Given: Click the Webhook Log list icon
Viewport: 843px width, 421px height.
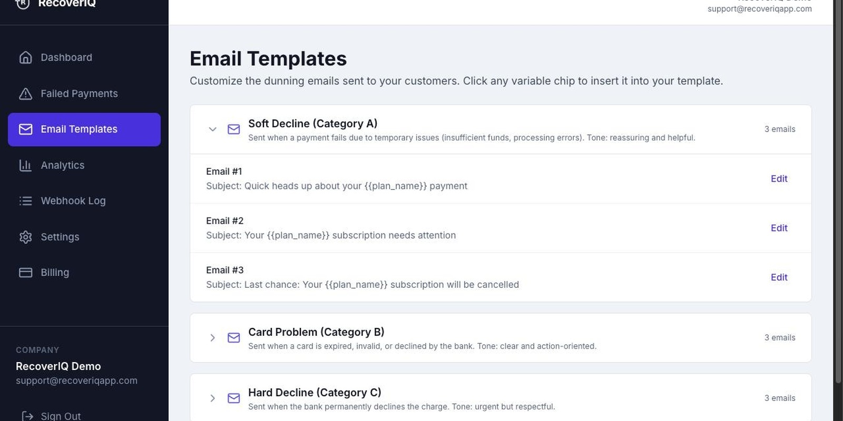Looking at the screenshot, I should [25, 201].
